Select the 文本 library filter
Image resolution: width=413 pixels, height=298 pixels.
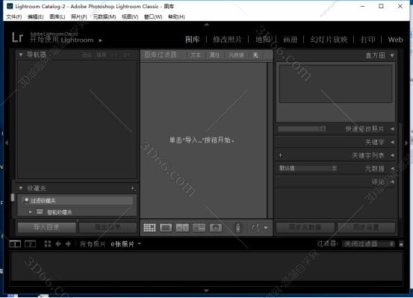[x=196, y=55]
